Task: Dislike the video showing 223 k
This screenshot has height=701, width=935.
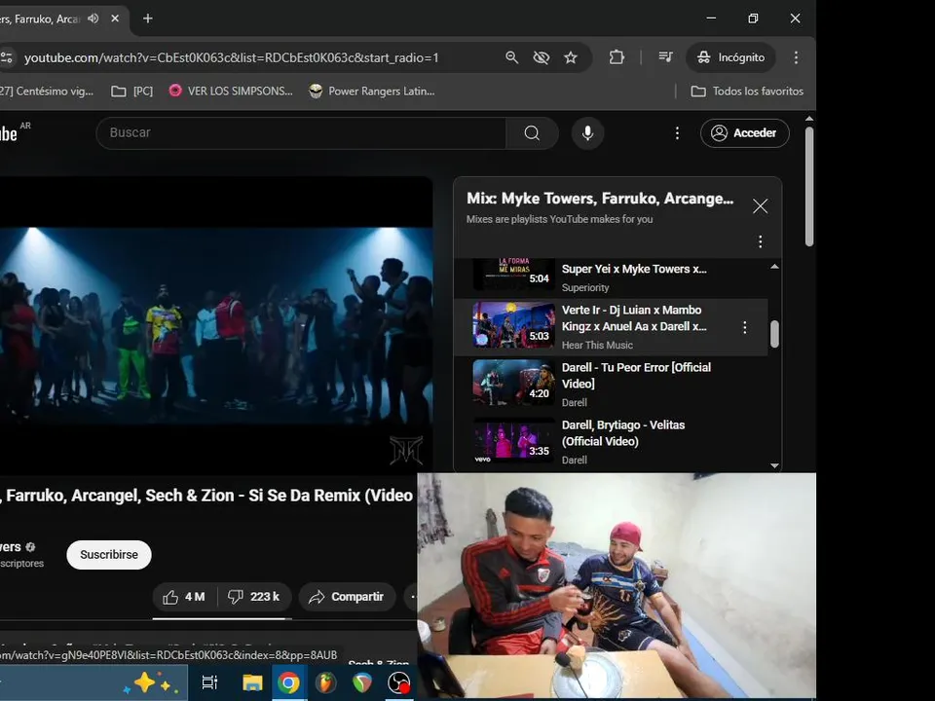Action: pyautogui.click(x=254, y=597)
